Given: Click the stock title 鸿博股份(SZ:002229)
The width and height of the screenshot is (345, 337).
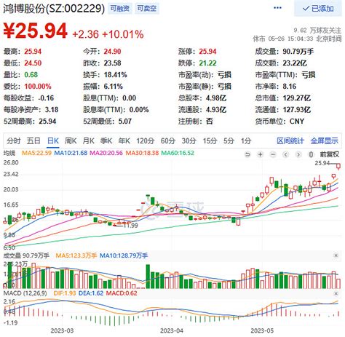Looking at the screenshot, I should [x=54, y=9].
